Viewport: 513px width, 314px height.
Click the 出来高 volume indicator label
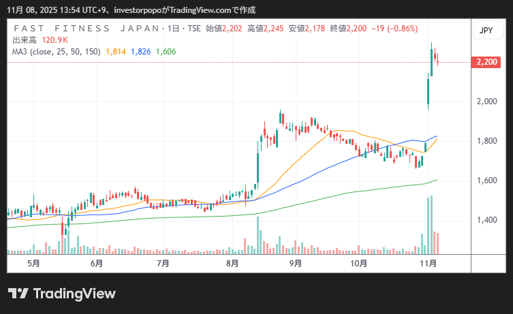(25, 40)
